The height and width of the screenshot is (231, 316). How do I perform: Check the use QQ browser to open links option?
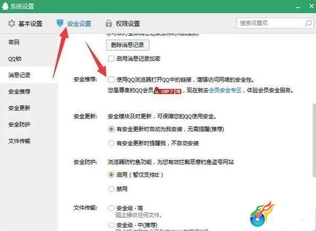[x=111, y=79]
